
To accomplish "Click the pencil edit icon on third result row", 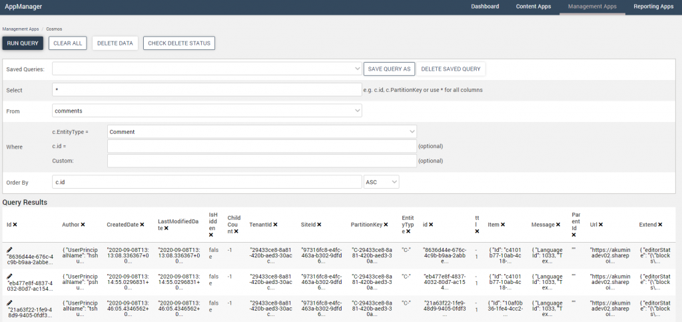I will 9,303.
